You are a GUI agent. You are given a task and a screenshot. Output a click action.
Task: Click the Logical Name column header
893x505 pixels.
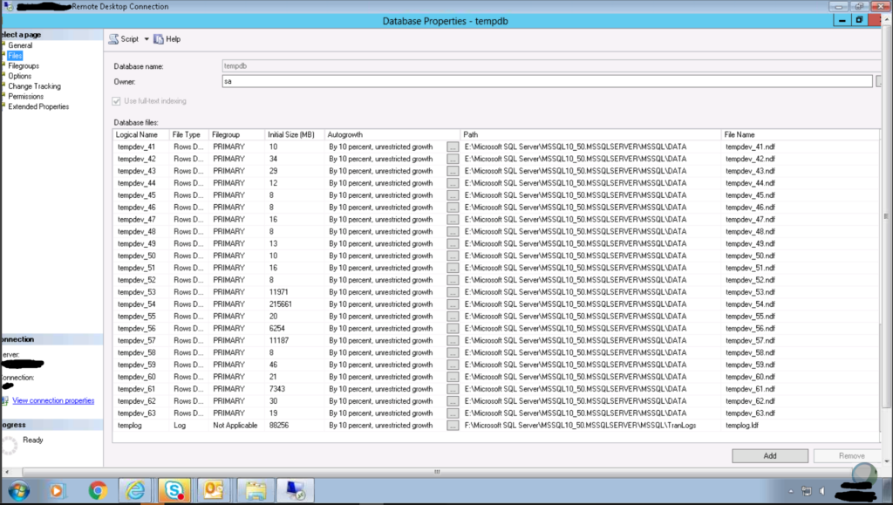(x=140, y=135)
